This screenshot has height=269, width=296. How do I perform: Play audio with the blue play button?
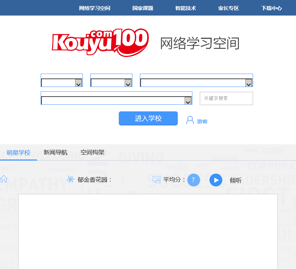216,180
